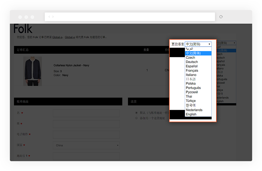Image resolution: width=262 pixels, height=171 pixels.
Task: Click the 送货 section header
Action: pyautogui.click(x=149, y=102)
